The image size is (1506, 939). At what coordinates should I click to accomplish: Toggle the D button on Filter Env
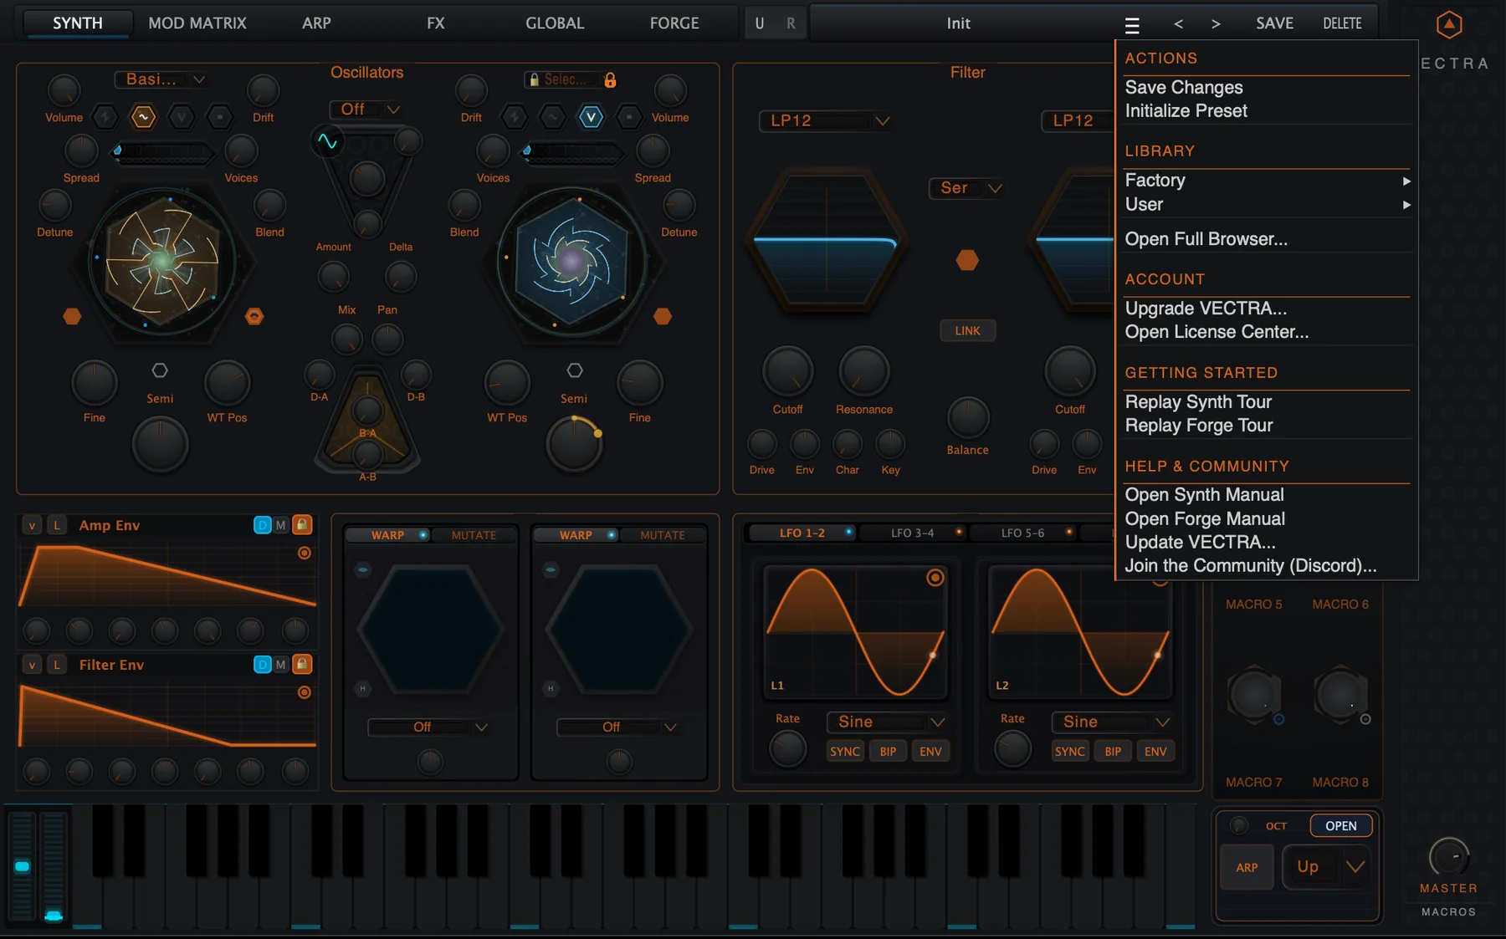point(262,665)
